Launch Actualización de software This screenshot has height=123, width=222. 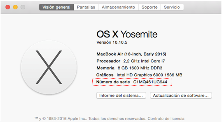181,95
